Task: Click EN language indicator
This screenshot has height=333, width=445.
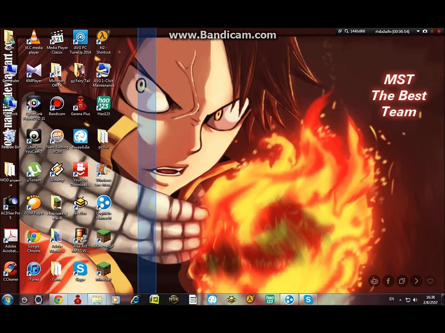Action: pyautogui.click(x=392, y=299)
